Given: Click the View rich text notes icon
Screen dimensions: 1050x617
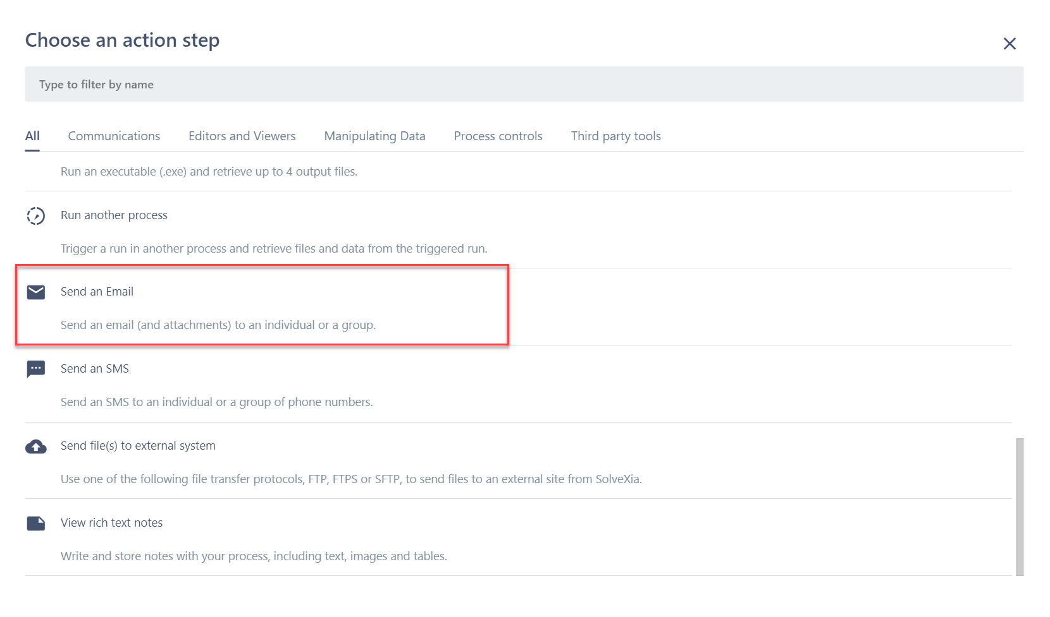Looking at the screenshot, I should click(x=36, y=524).
